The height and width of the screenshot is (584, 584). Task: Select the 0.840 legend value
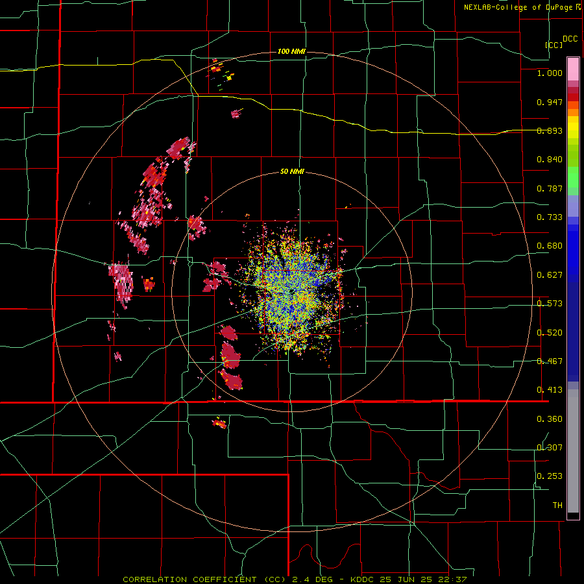550,160
